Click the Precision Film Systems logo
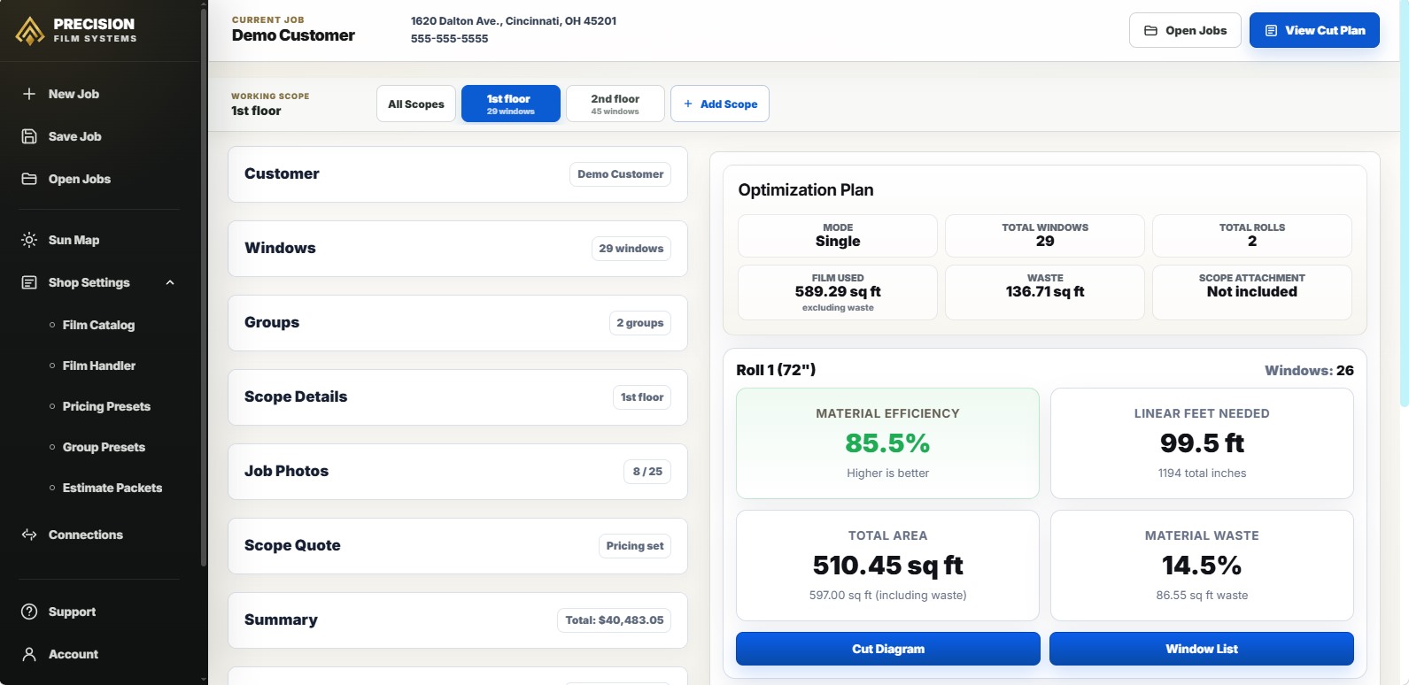1409x685 pixels. click(x=77, y=30)
